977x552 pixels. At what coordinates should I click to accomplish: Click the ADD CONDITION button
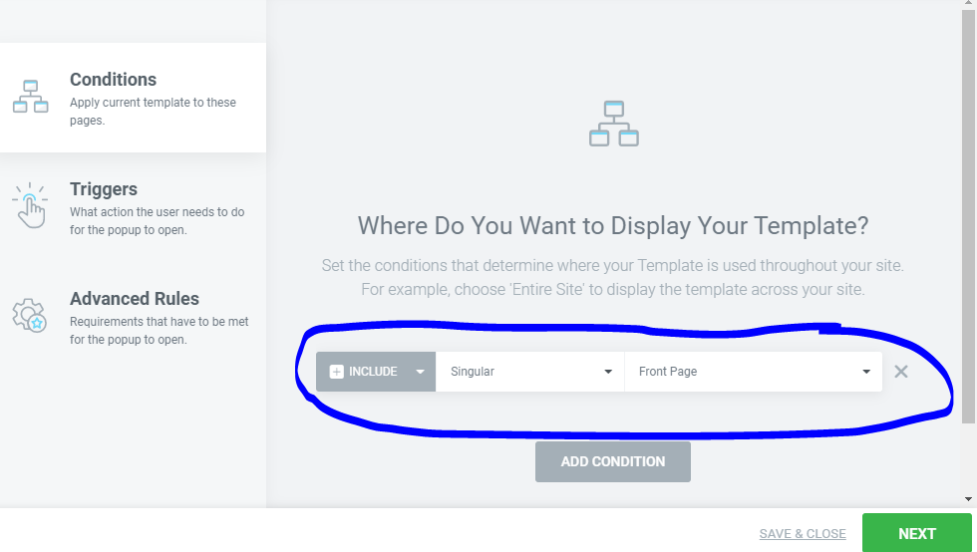pos(612,461)
